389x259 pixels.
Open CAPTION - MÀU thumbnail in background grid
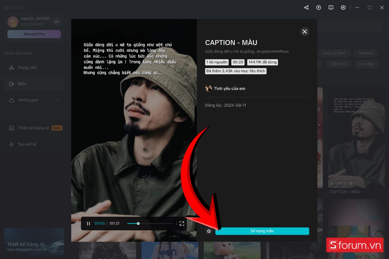point(357,138)
